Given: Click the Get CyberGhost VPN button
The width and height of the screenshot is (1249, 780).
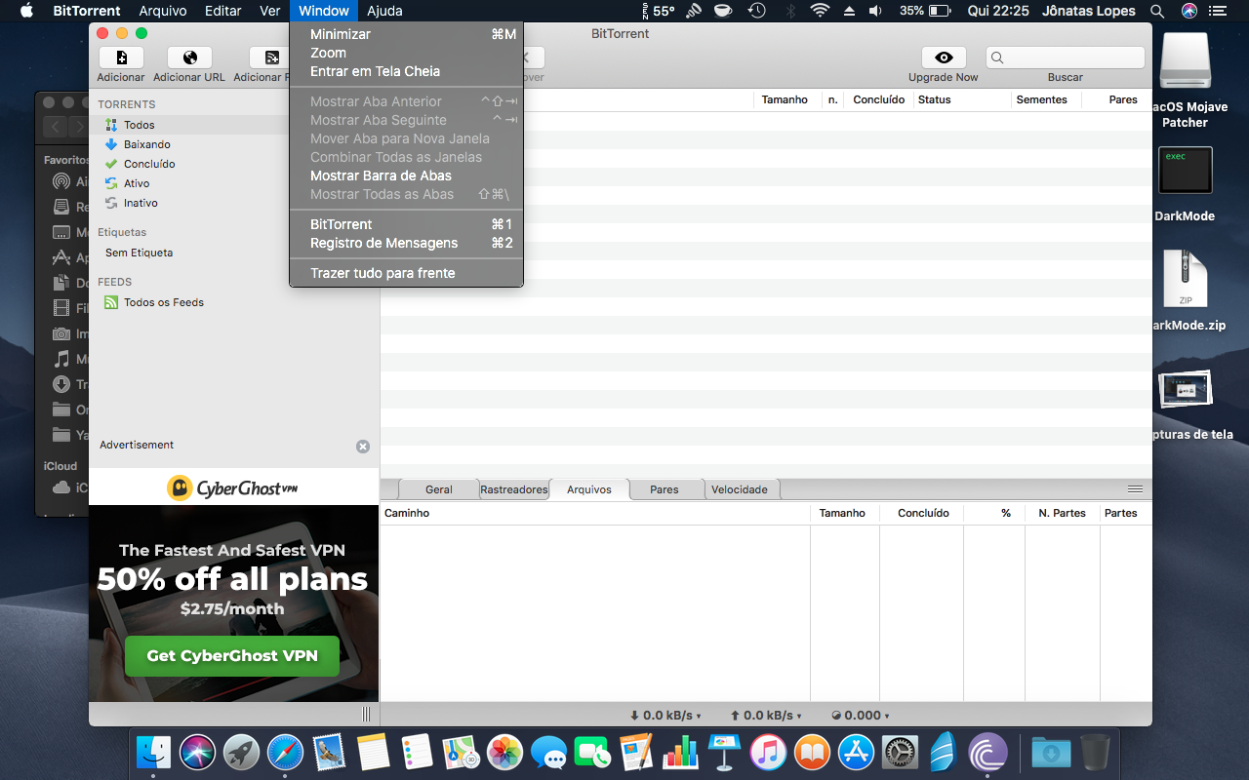Looking at the screenshot, I should (x=232, y=656).
